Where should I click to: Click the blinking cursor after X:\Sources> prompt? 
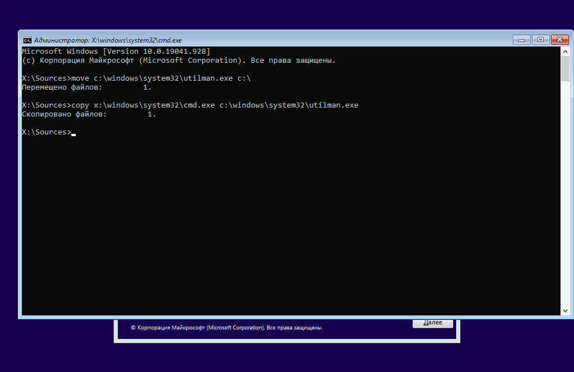click(x=74, y=133)
